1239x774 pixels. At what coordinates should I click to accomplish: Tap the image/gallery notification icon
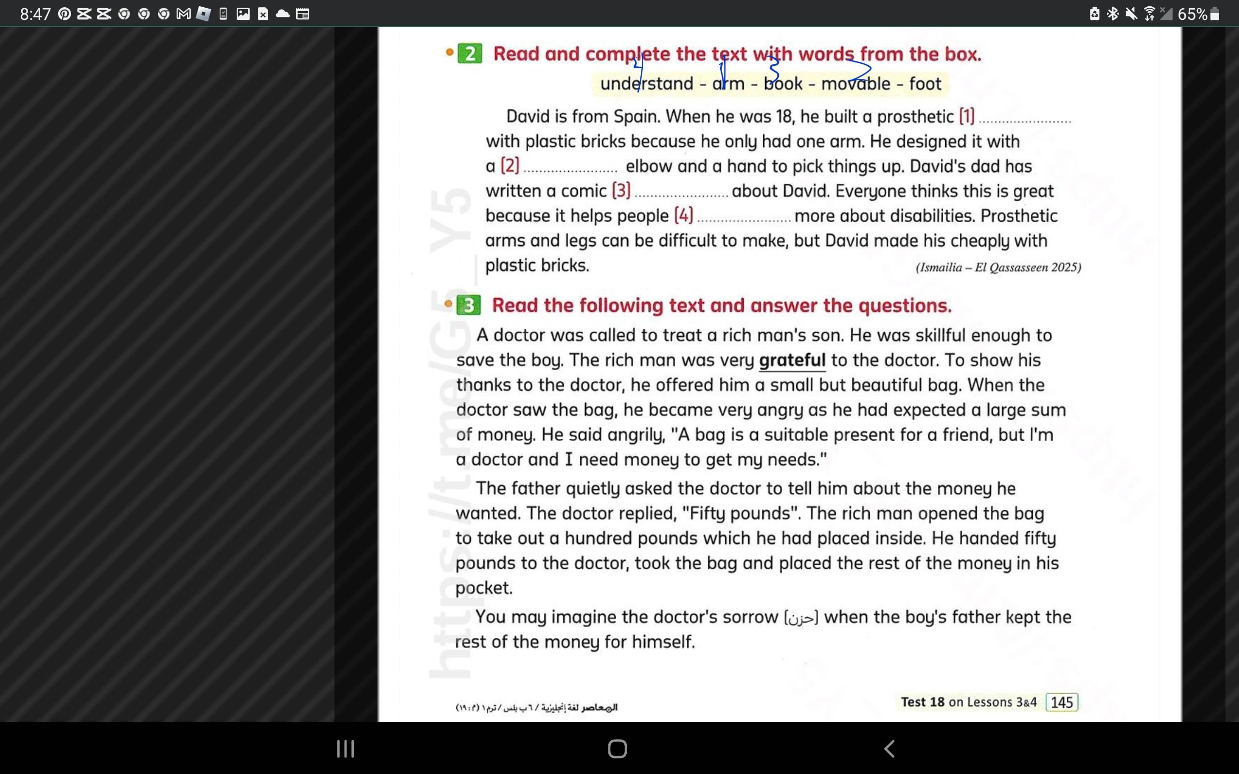tap(243, 14)
